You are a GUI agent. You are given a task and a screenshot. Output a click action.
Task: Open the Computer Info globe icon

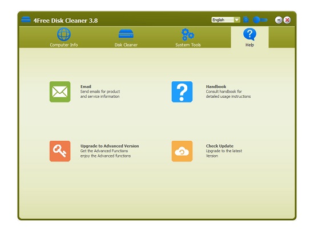pyautogui.click(x=64, y=34)
